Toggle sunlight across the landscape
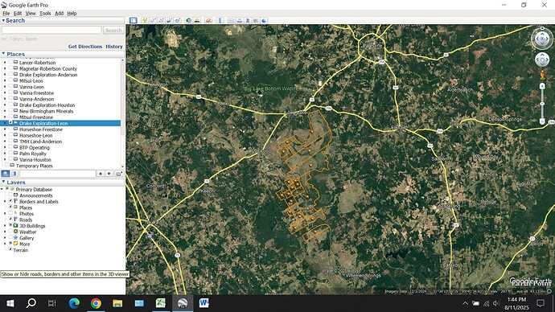 [x=197, y=21]
